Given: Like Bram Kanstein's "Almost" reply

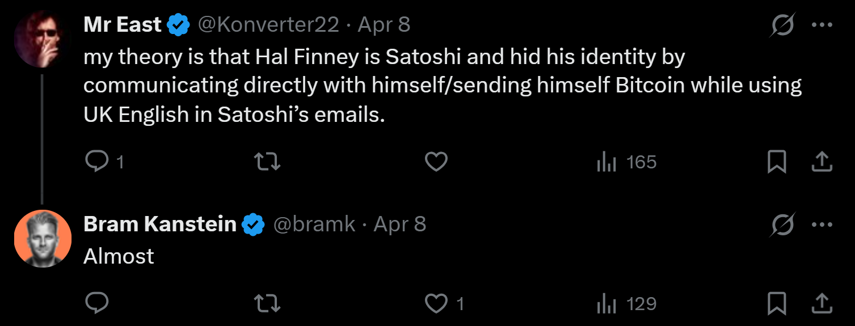Looking at the screenshot, I should point(436,304).
